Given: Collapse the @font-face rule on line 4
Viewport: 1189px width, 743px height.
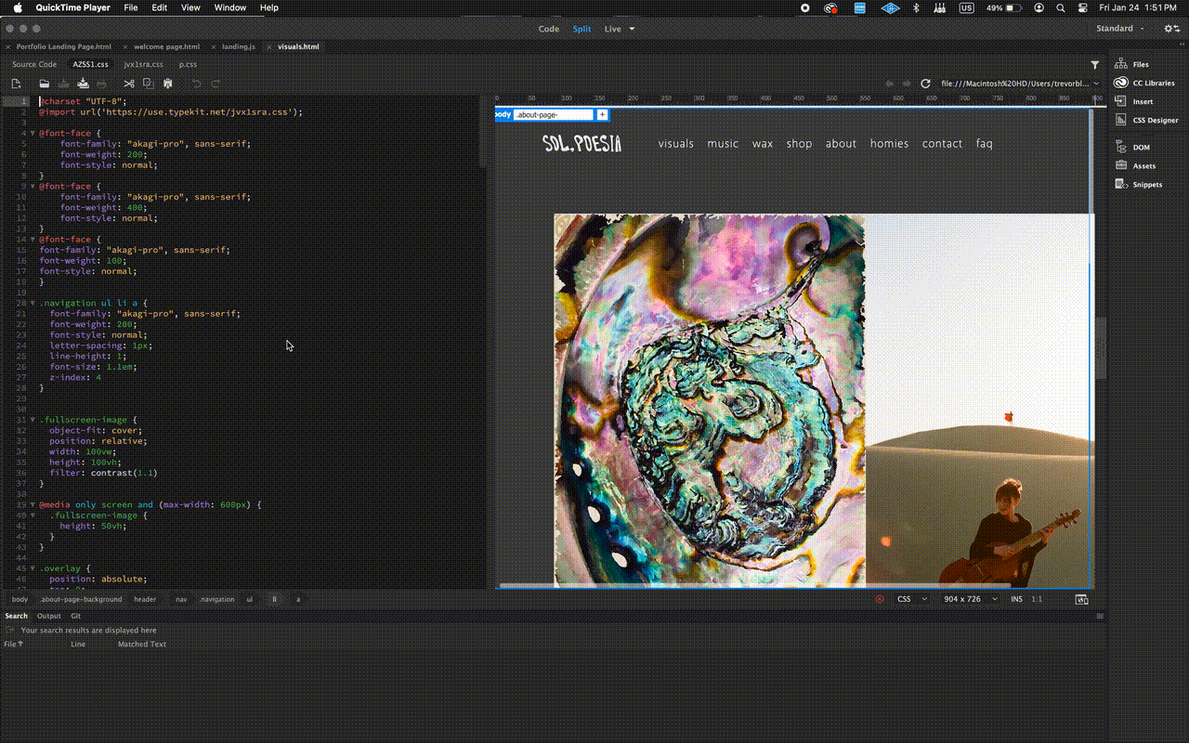Looking at the screenshot, I should pyautogui.click(x=33, y=133).
